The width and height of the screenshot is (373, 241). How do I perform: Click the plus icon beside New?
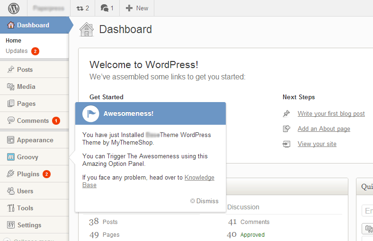[129, 9]
